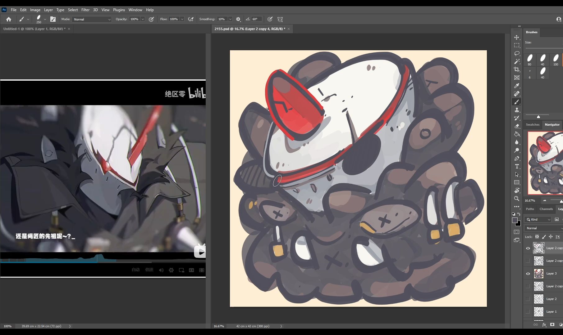Viewport: 563px width, 335px height.
Task: Select the Rectangular Marquee tool
Action: (517, 45)
